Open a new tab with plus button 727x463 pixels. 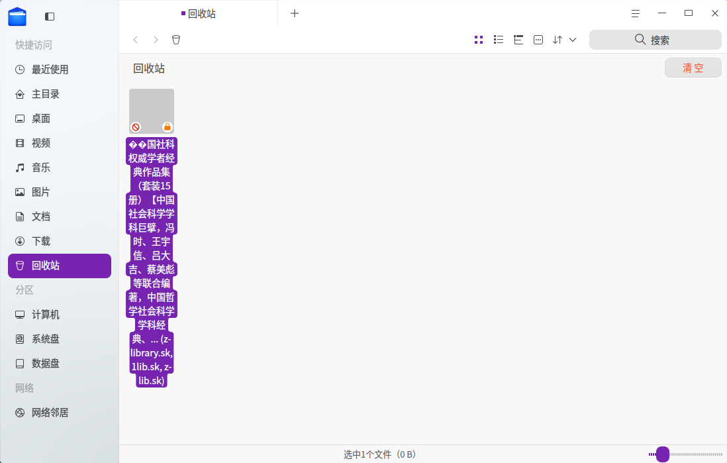295,13
